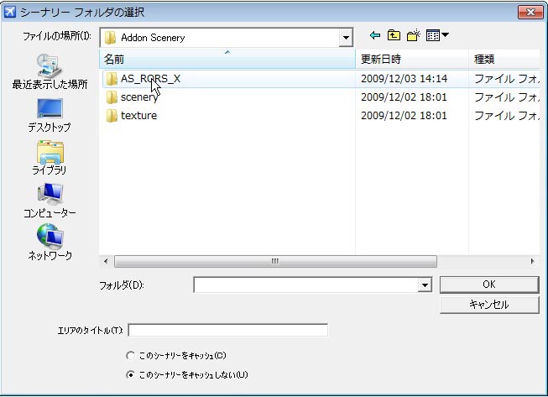Click the scenery folder name
The width and height of the screenshot is (548, 397).
tap(139, 97)
